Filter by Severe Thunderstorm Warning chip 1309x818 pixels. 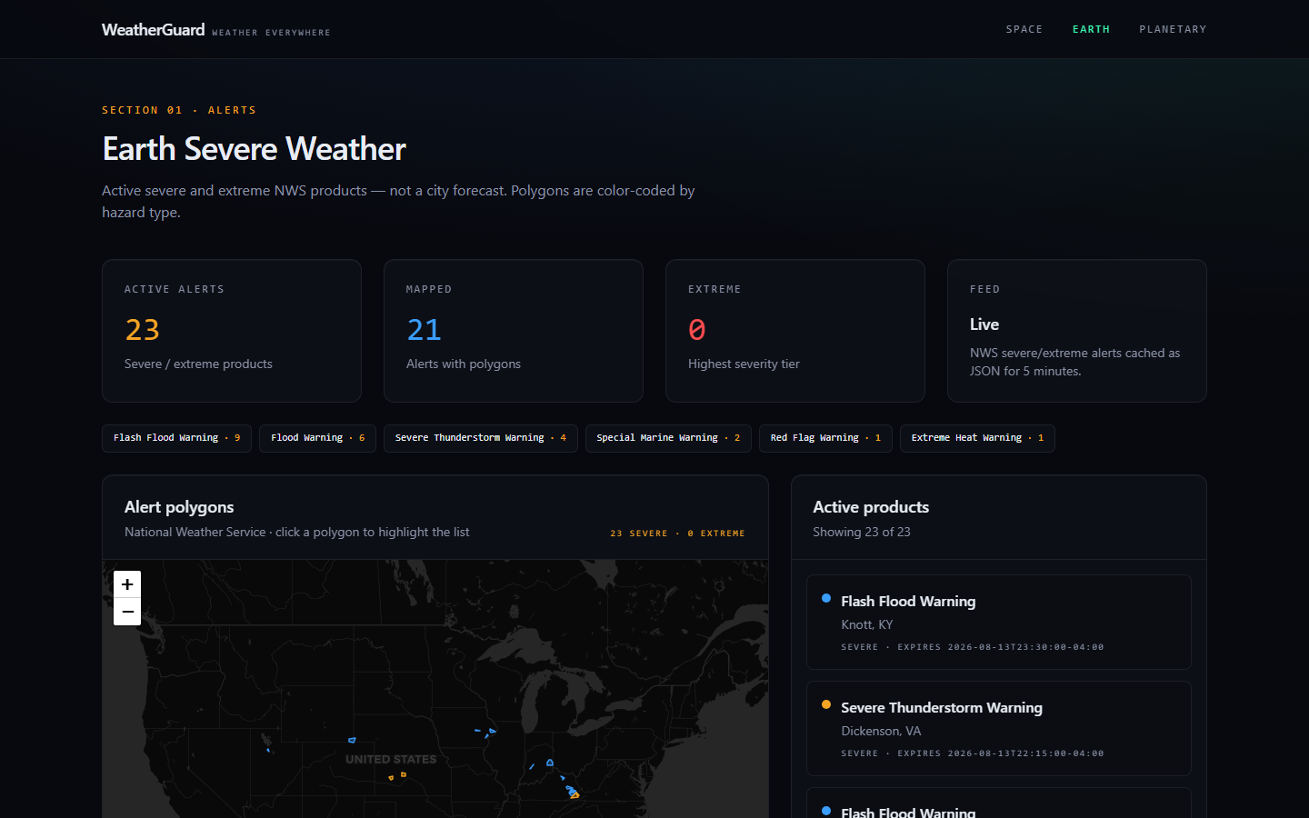tap(480, 438)
